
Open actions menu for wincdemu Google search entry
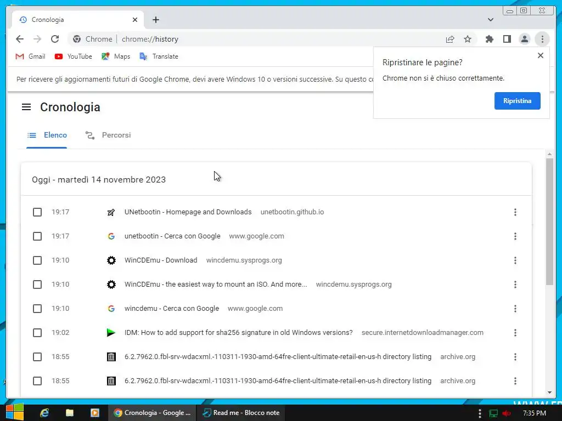point(515,309)
